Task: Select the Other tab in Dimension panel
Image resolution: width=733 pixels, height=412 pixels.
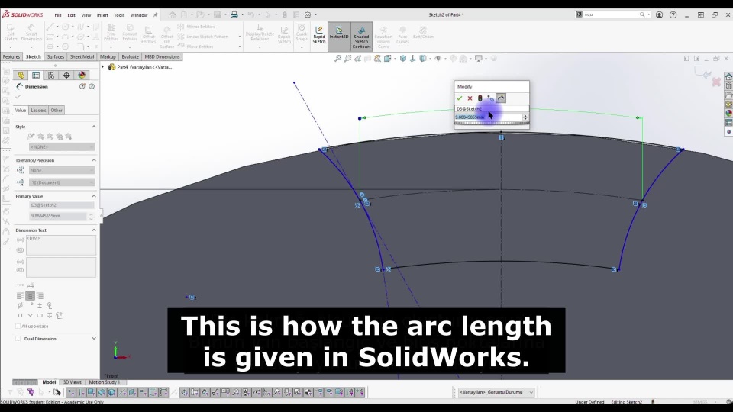Action: pos(57,110)
